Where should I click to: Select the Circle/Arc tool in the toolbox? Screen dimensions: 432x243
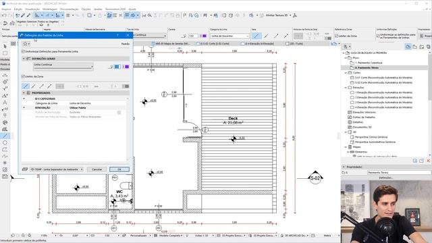coord(5,142)
